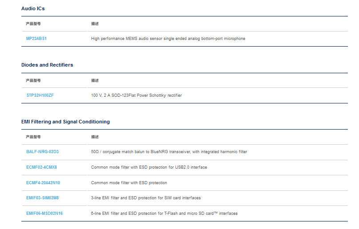Open the STPS2H100ZF product link
The width and height of the screenshot is (359, 229).
(40, 95)
